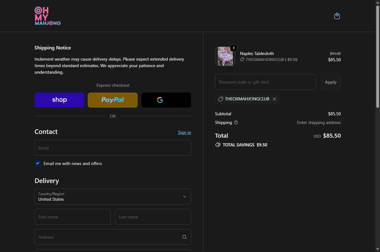Click the quantity badge on the product image

233,48
